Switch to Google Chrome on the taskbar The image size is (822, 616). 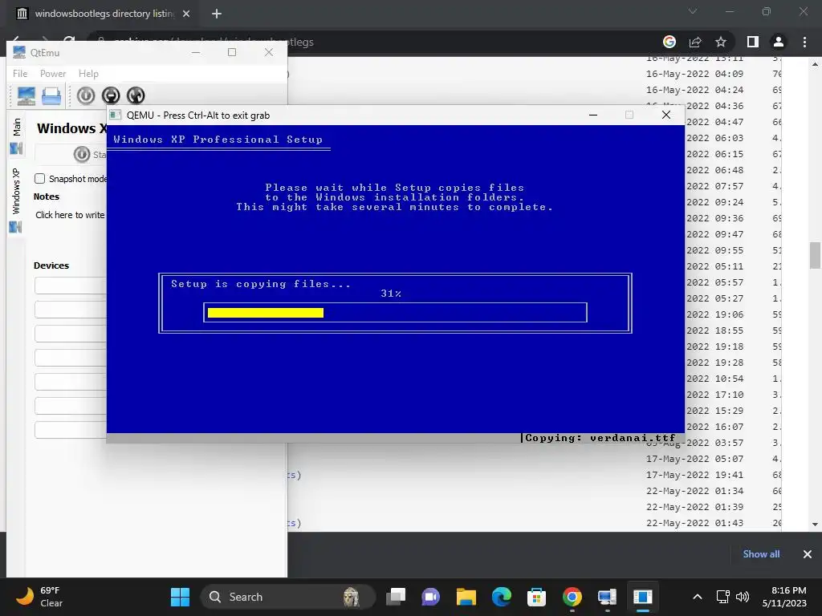point(572,597)
